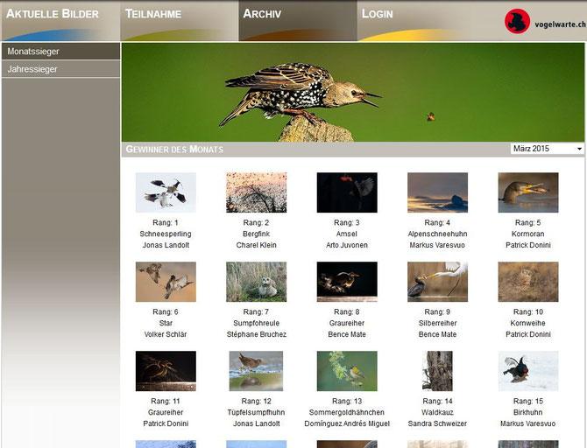Expand the März 2015 month dropdown
Screen dimensions: 587x448
point(547,149)
